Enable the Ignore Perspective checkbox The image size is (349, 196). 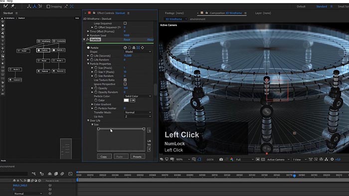[x=125, y=84]
